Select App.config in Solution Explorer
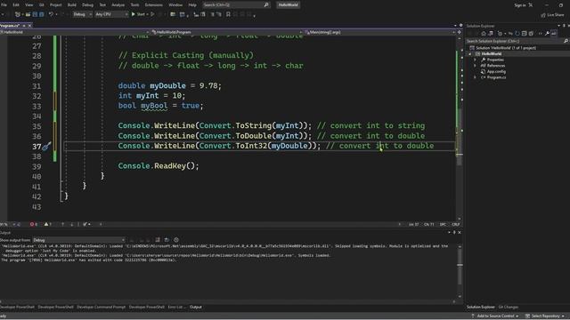The width and height of the screenshot is (570, 320). (x=496, y=71)
